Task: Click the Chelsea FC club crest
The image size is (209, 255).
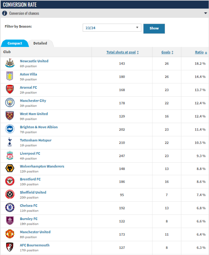Action: [x=10, y=208]
